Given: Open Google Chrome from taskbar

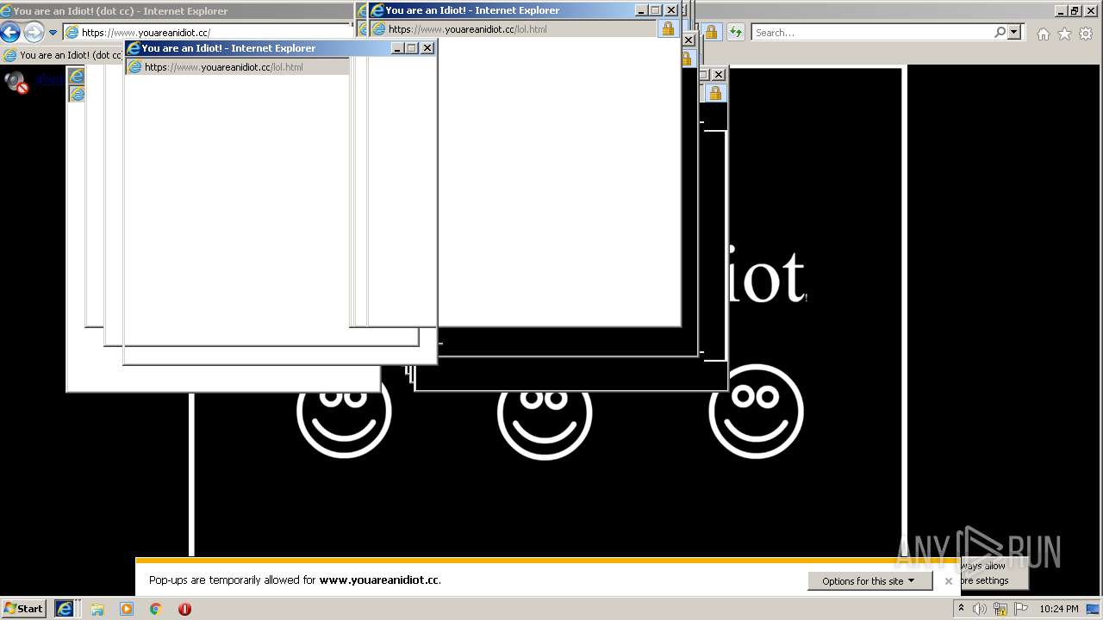Looking at the screenshot, I should [x=156, y=609].
